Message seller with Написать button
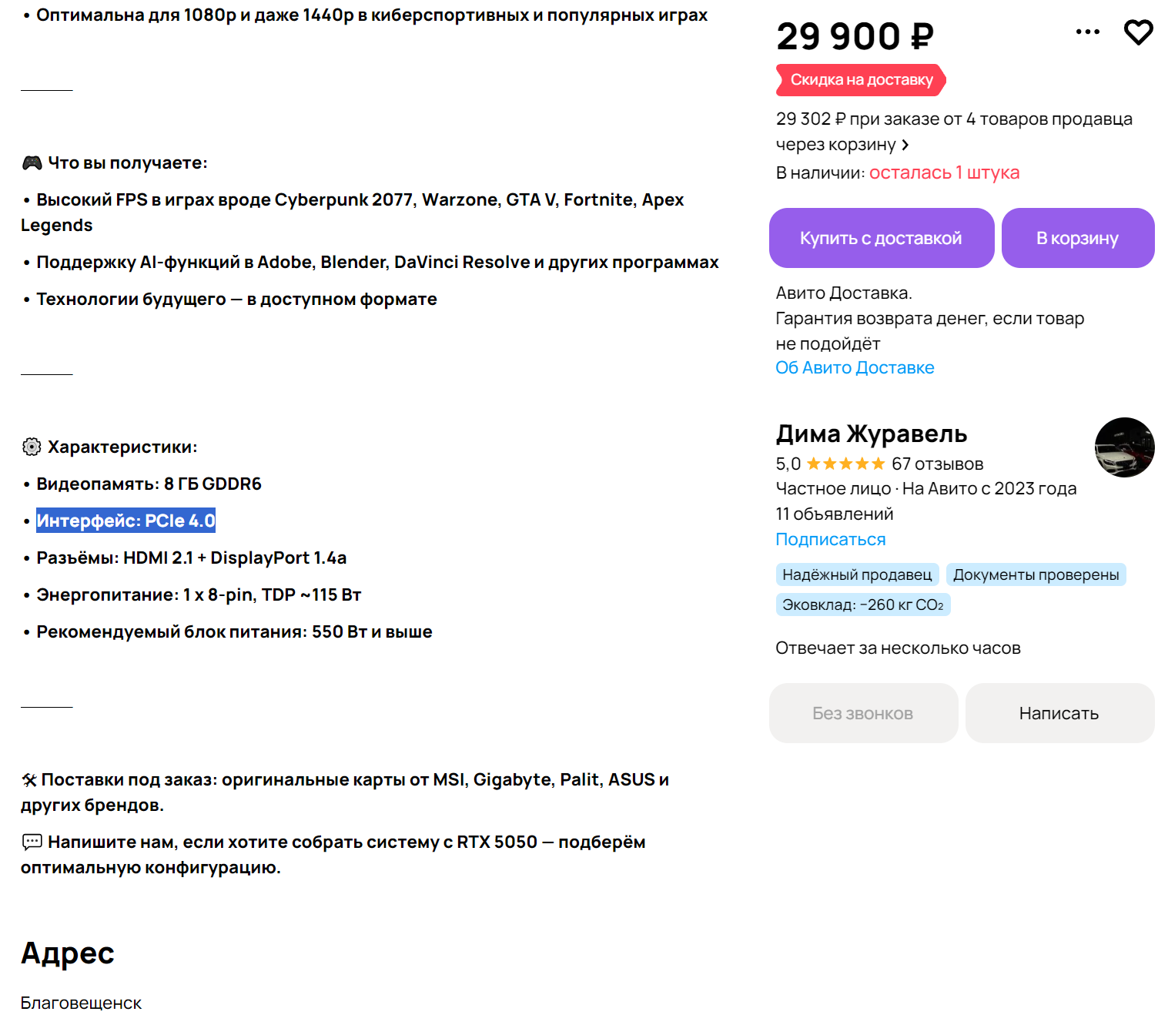 [1060, 713]
